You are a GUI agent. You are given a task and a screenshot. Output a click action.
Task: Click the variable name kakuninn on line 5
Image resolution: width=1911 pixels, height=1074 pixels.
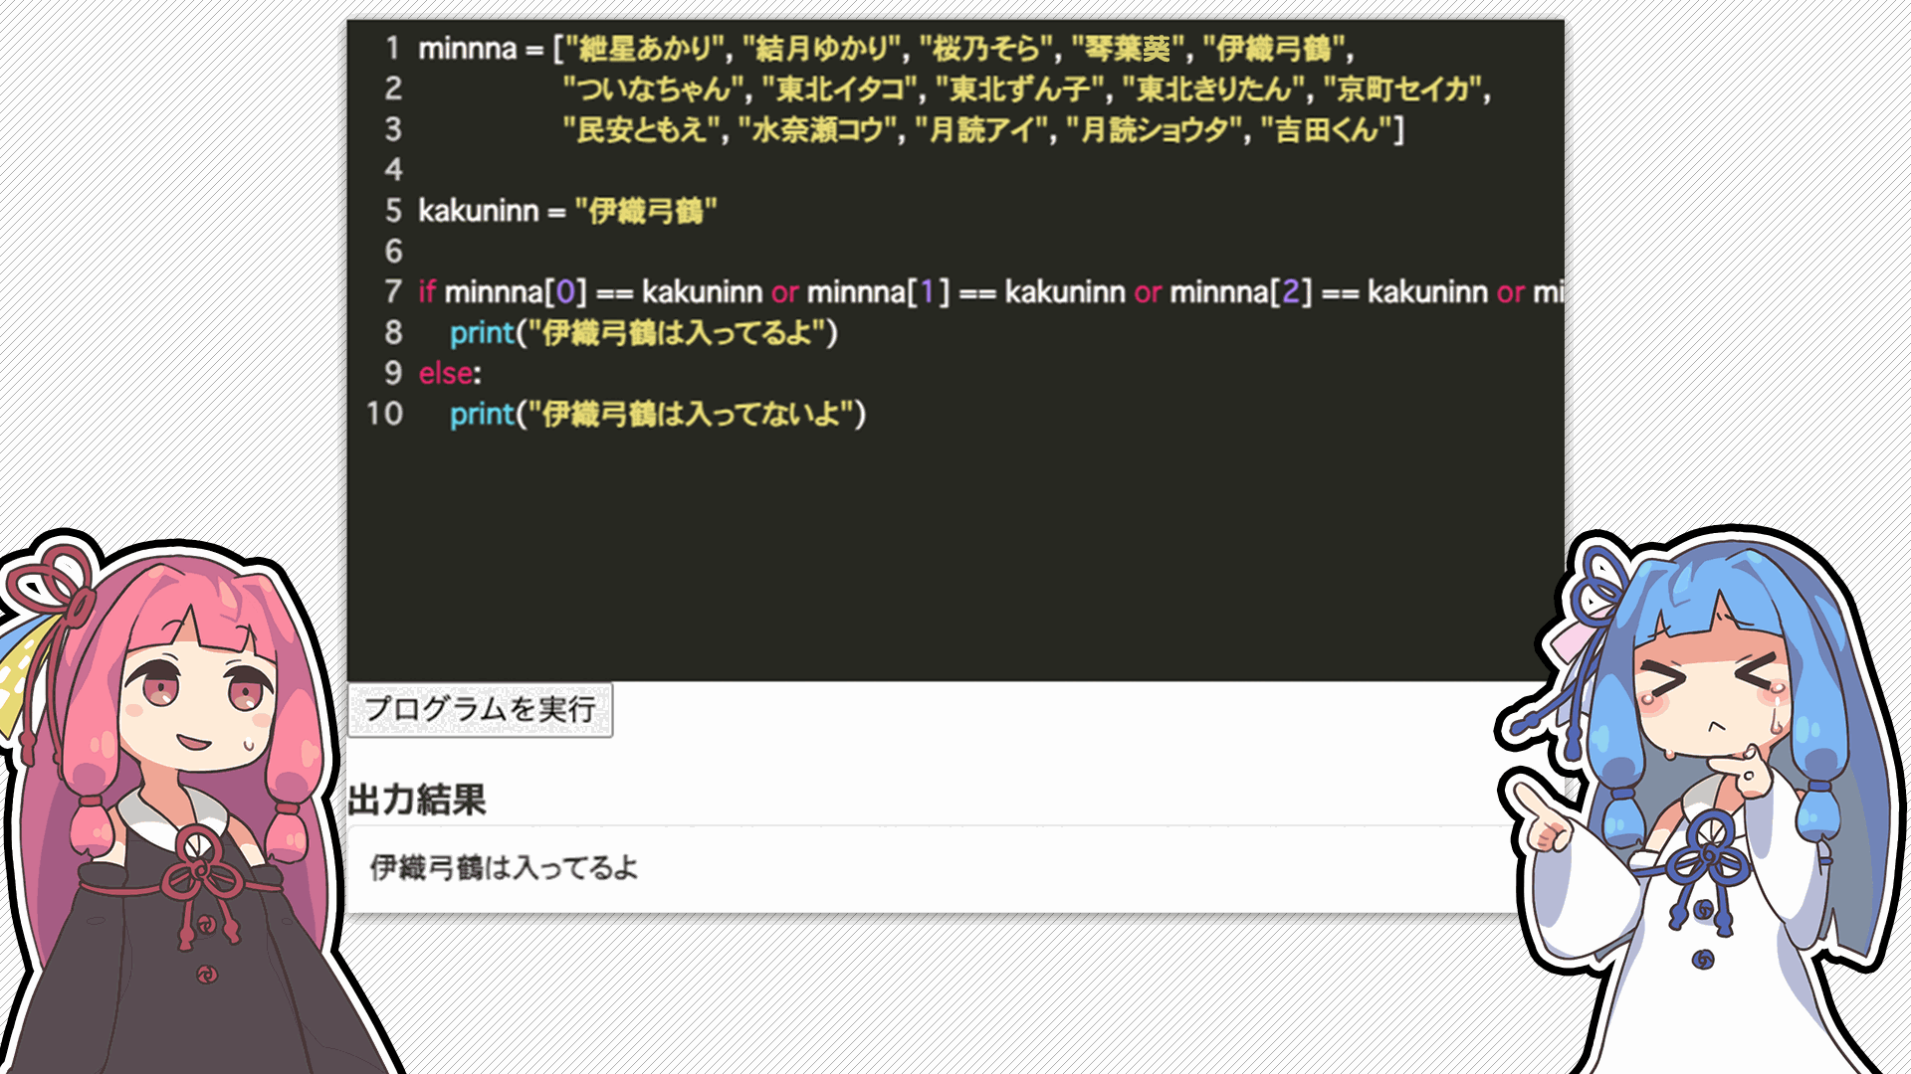(x=478, y=211)
